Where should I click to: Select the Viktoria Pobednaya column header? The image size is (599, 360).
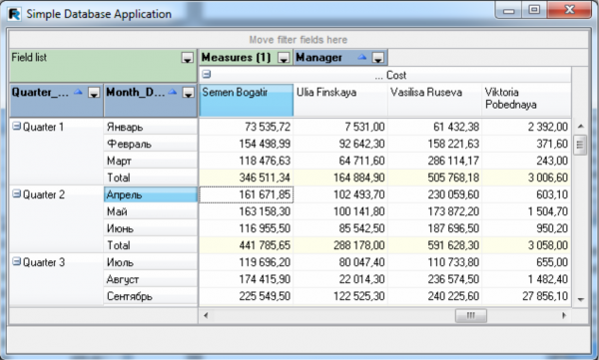[x=527, y=100]
